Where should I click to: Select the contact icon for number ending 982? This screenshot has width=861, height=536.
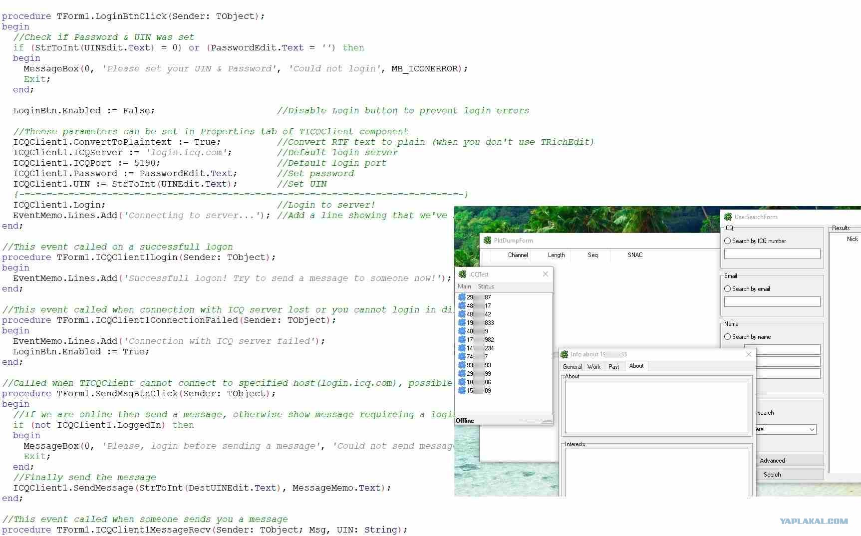coord(462,339)
